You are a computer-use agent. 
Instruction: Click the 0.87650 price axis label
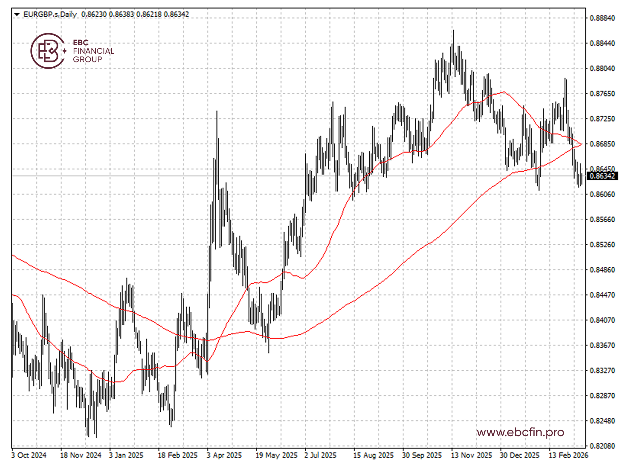tap(602, 94)
